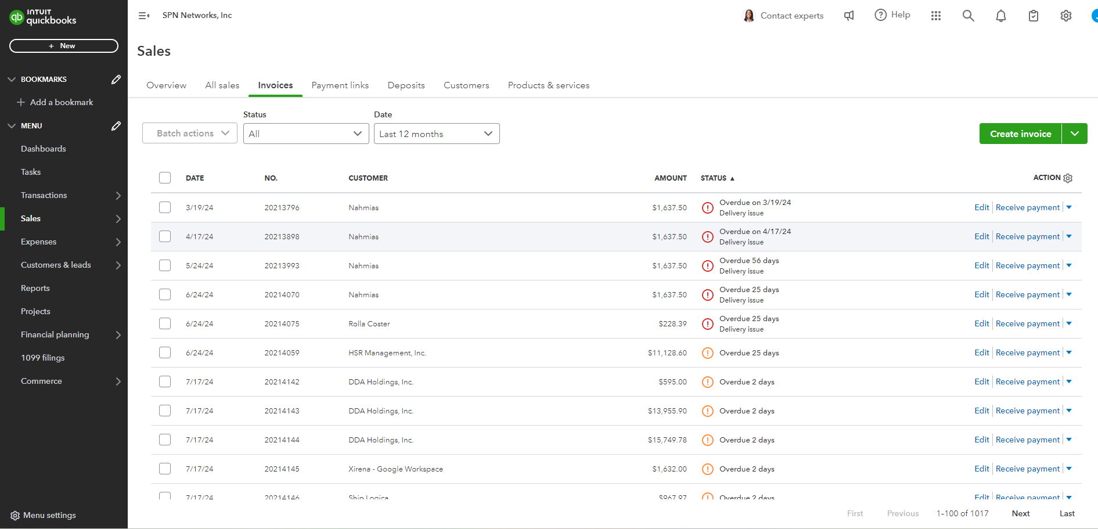The width and height of the screenshot is (1098, 529).
Task: Open the notifications bell
Action: [x=1000, y=16]
